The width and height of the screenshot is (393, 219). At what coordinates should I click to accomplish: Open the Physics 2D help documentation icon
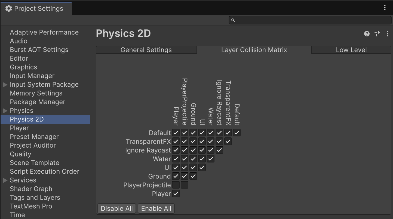point(367,34)
